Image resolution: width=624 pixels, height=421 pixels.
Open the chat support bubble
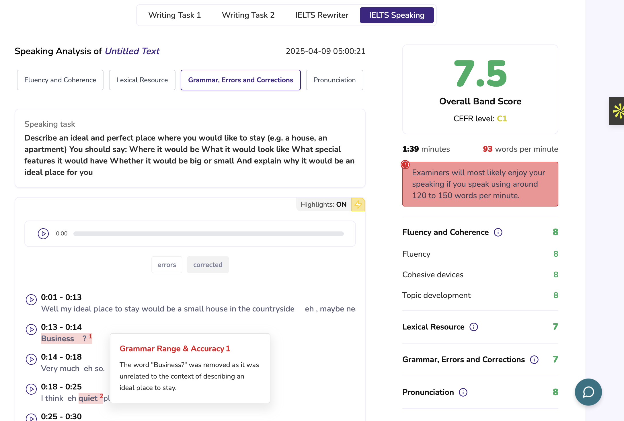pyautogui.click(x=588, y=392)
